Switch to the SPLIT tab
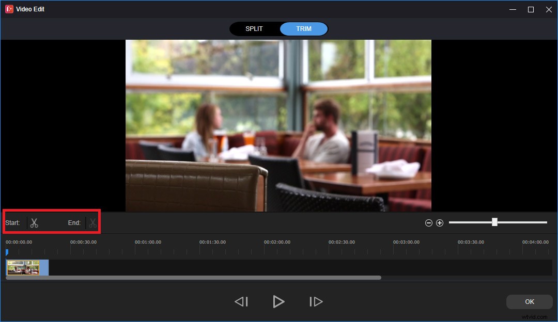 tap(254, 28)
